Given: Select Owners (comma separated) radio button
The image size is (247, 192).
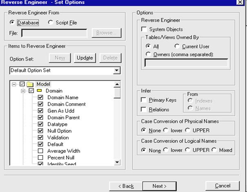Looking at the screenshot, I should pyautogui.click(x=148, y=54).
